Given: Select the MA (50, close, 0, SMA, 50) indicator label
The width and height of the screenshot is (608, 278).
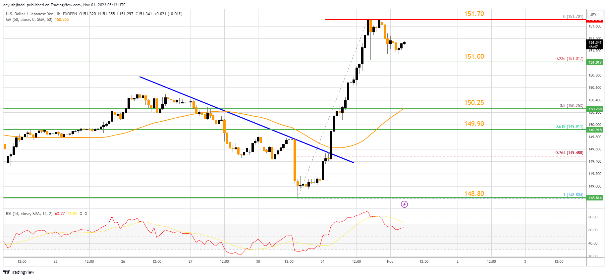Looking at the screenshot, I should 29,20.
